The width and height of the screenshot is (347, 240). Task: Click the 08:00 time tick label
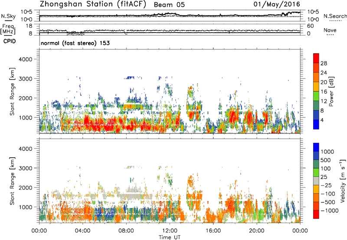(126, 231)
